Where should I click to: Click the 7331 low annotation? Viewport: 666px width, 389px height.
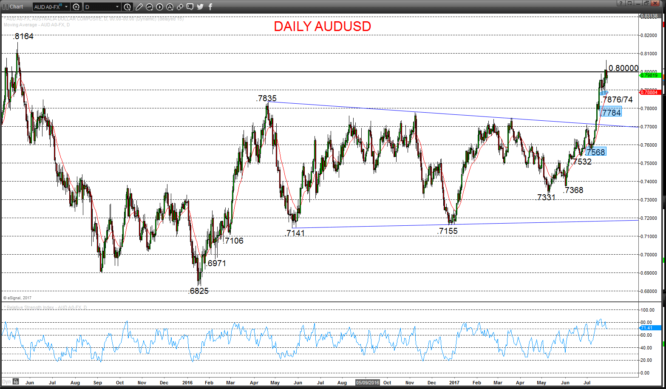click(546, 197)
